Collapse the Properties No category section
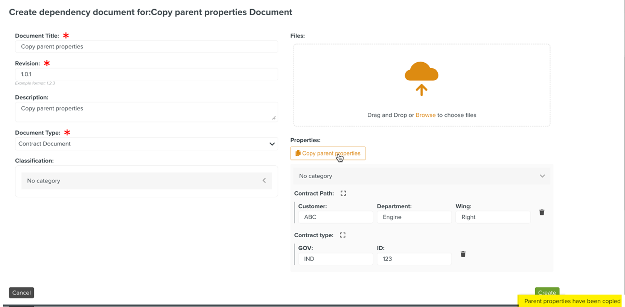The image size is (625, 307). [x=542, y=176]
